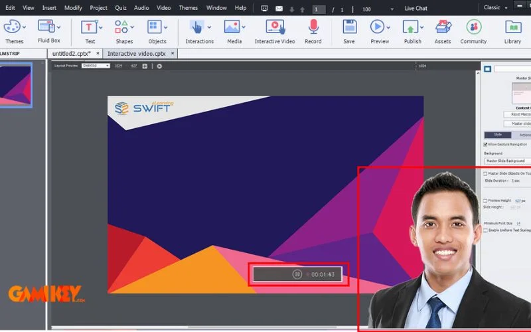This screenshot has width=531, height=332.
Task: Click the Media image icon
Action: (x=232, y=27)
